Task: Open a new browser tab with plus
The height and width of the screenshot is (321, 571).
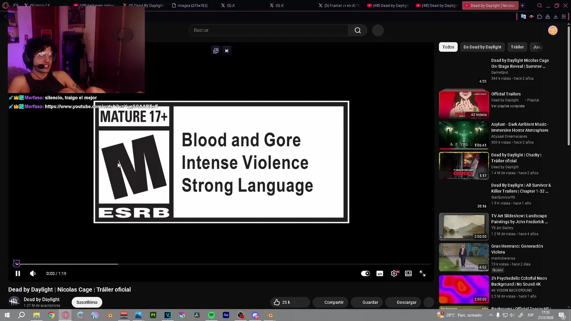Action: [x=522, y=5]
